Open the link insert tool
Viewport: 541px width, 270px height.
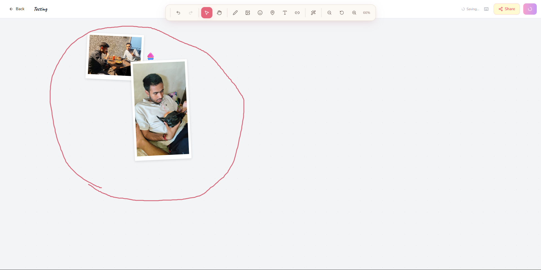click(x=297, y=13)
